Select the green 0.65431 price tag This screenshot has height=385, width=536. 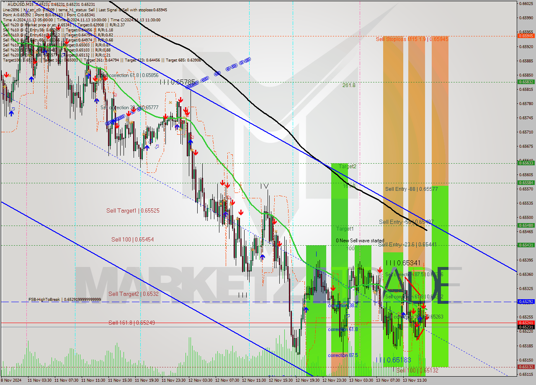(526, 245)
